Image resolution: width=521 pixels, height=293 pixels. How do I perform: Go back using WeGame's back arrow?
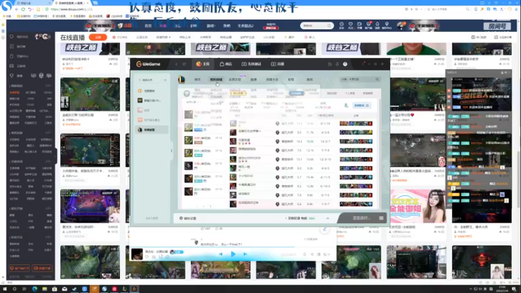point(176,64)
